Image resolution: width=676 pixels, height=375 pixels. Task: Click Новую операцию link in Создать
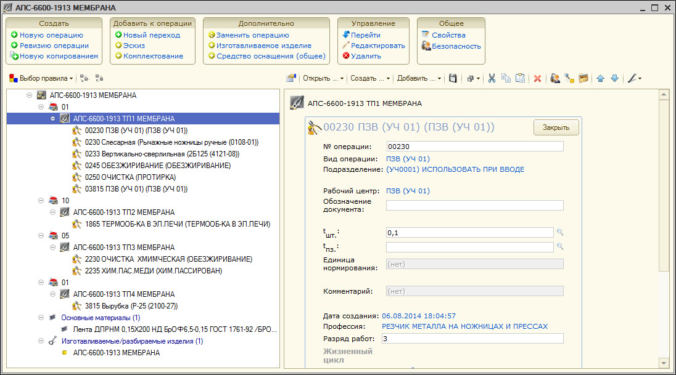51,35
